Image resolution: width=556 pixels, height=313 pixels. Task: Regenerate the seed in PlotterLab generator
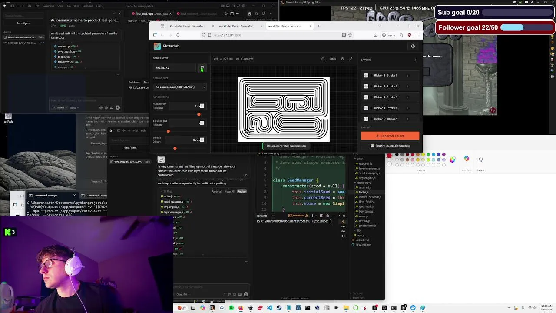(x=202, y=68)
